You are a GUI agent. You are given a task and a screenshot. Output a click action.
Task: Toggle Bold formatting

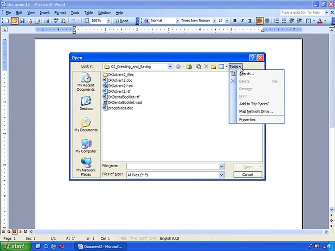click(235, 21)
